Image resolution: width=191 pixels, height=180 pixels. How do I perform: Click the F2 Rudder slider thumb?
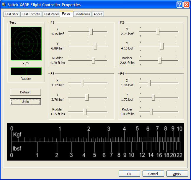[x=160, y=60]
